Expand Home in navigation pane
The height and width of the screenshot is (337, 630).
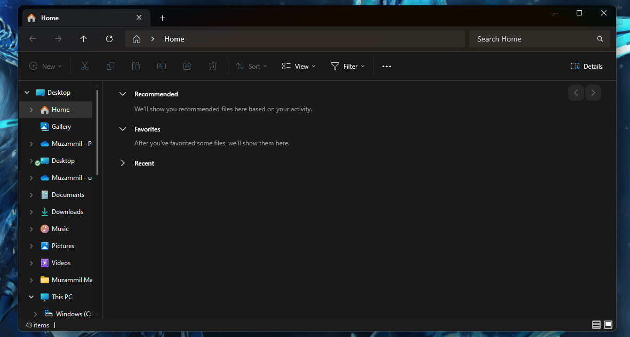[x=31, y=110]
